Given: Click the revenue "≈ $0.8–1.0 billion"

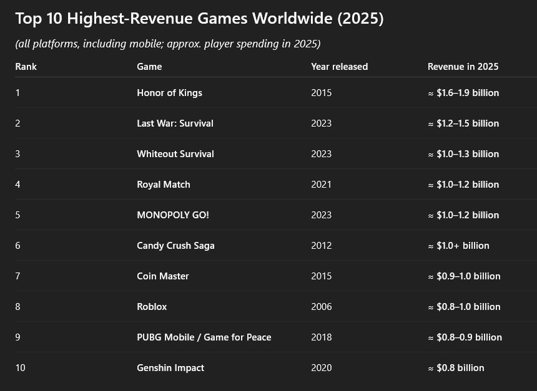Looking at the screenshot, I should click(464, 307).
